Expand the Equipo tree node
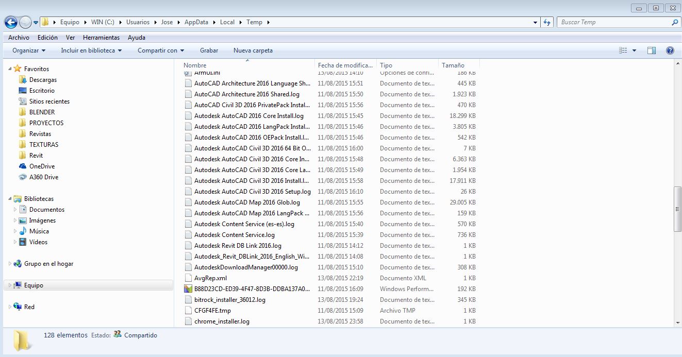The width and height of the screenshot is (682, 357). tap(10, 285)
